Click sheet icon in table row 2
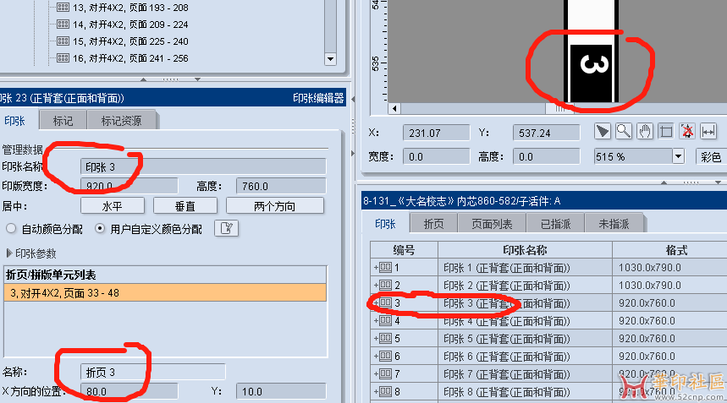The image size is (727, 403). pos(385,285)
